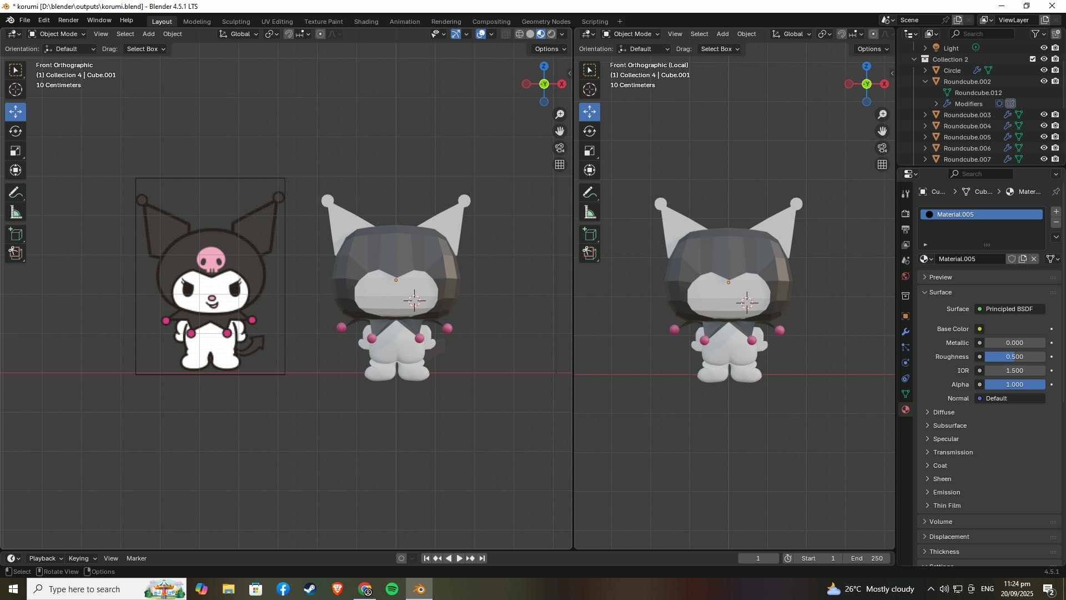Open Orientation Default dropdown in left viewport
The image size is (1066, 600).
[x=70, y=49]
